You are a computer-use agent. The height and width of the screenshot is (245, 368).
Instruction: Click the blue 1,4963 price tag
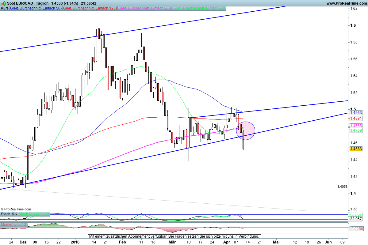pos(356,113)
